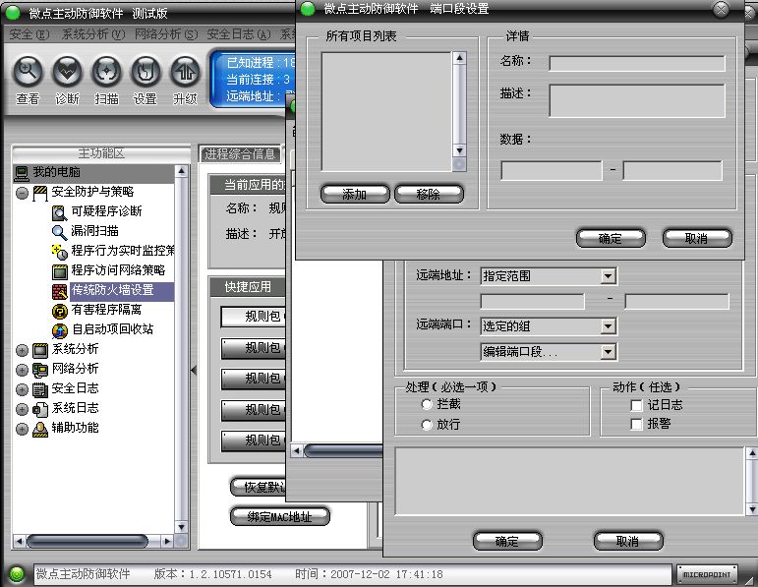
Task: Select the 拦截 radio button
Action: (x=427, y=404)
